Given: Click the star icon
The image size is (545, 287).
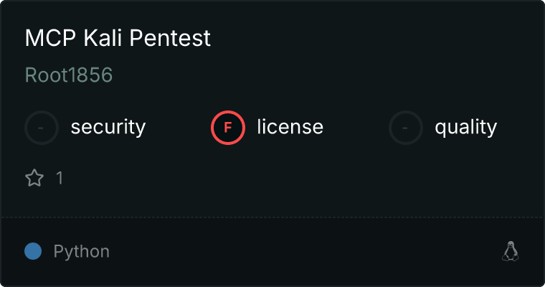Looking at the screenshot, I should pyautogui.click(x=34, y=178).
